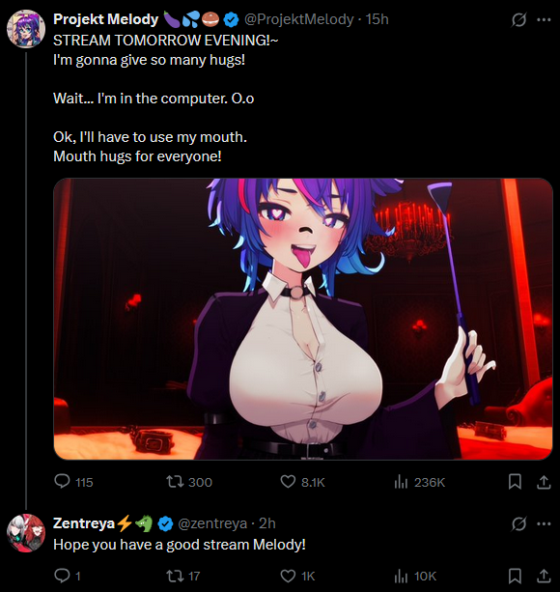Viewport: 560px width, 592px height.
Task: Click the Grok icon on Zentreya's reply
Action: pyautogui.click(x=518, y=523)
